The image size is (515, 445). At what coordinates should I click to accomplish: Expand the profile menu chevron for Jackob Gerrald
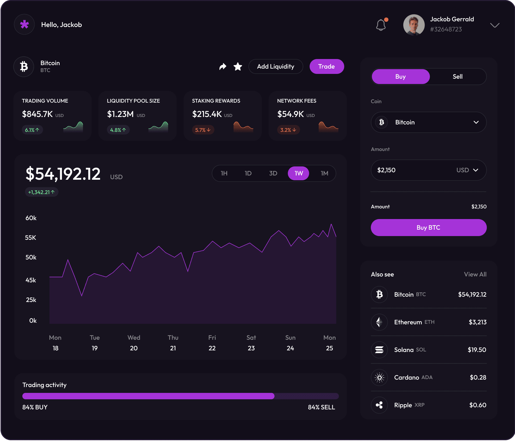coord(495,25)
